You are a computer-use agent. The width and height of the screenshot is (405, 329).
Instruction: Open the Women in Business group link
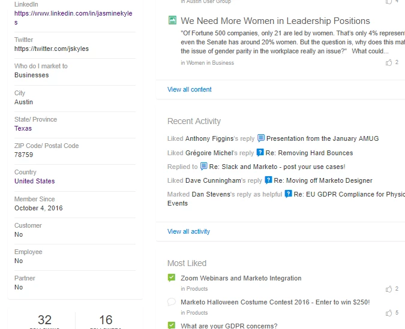(x=210, y=63)
